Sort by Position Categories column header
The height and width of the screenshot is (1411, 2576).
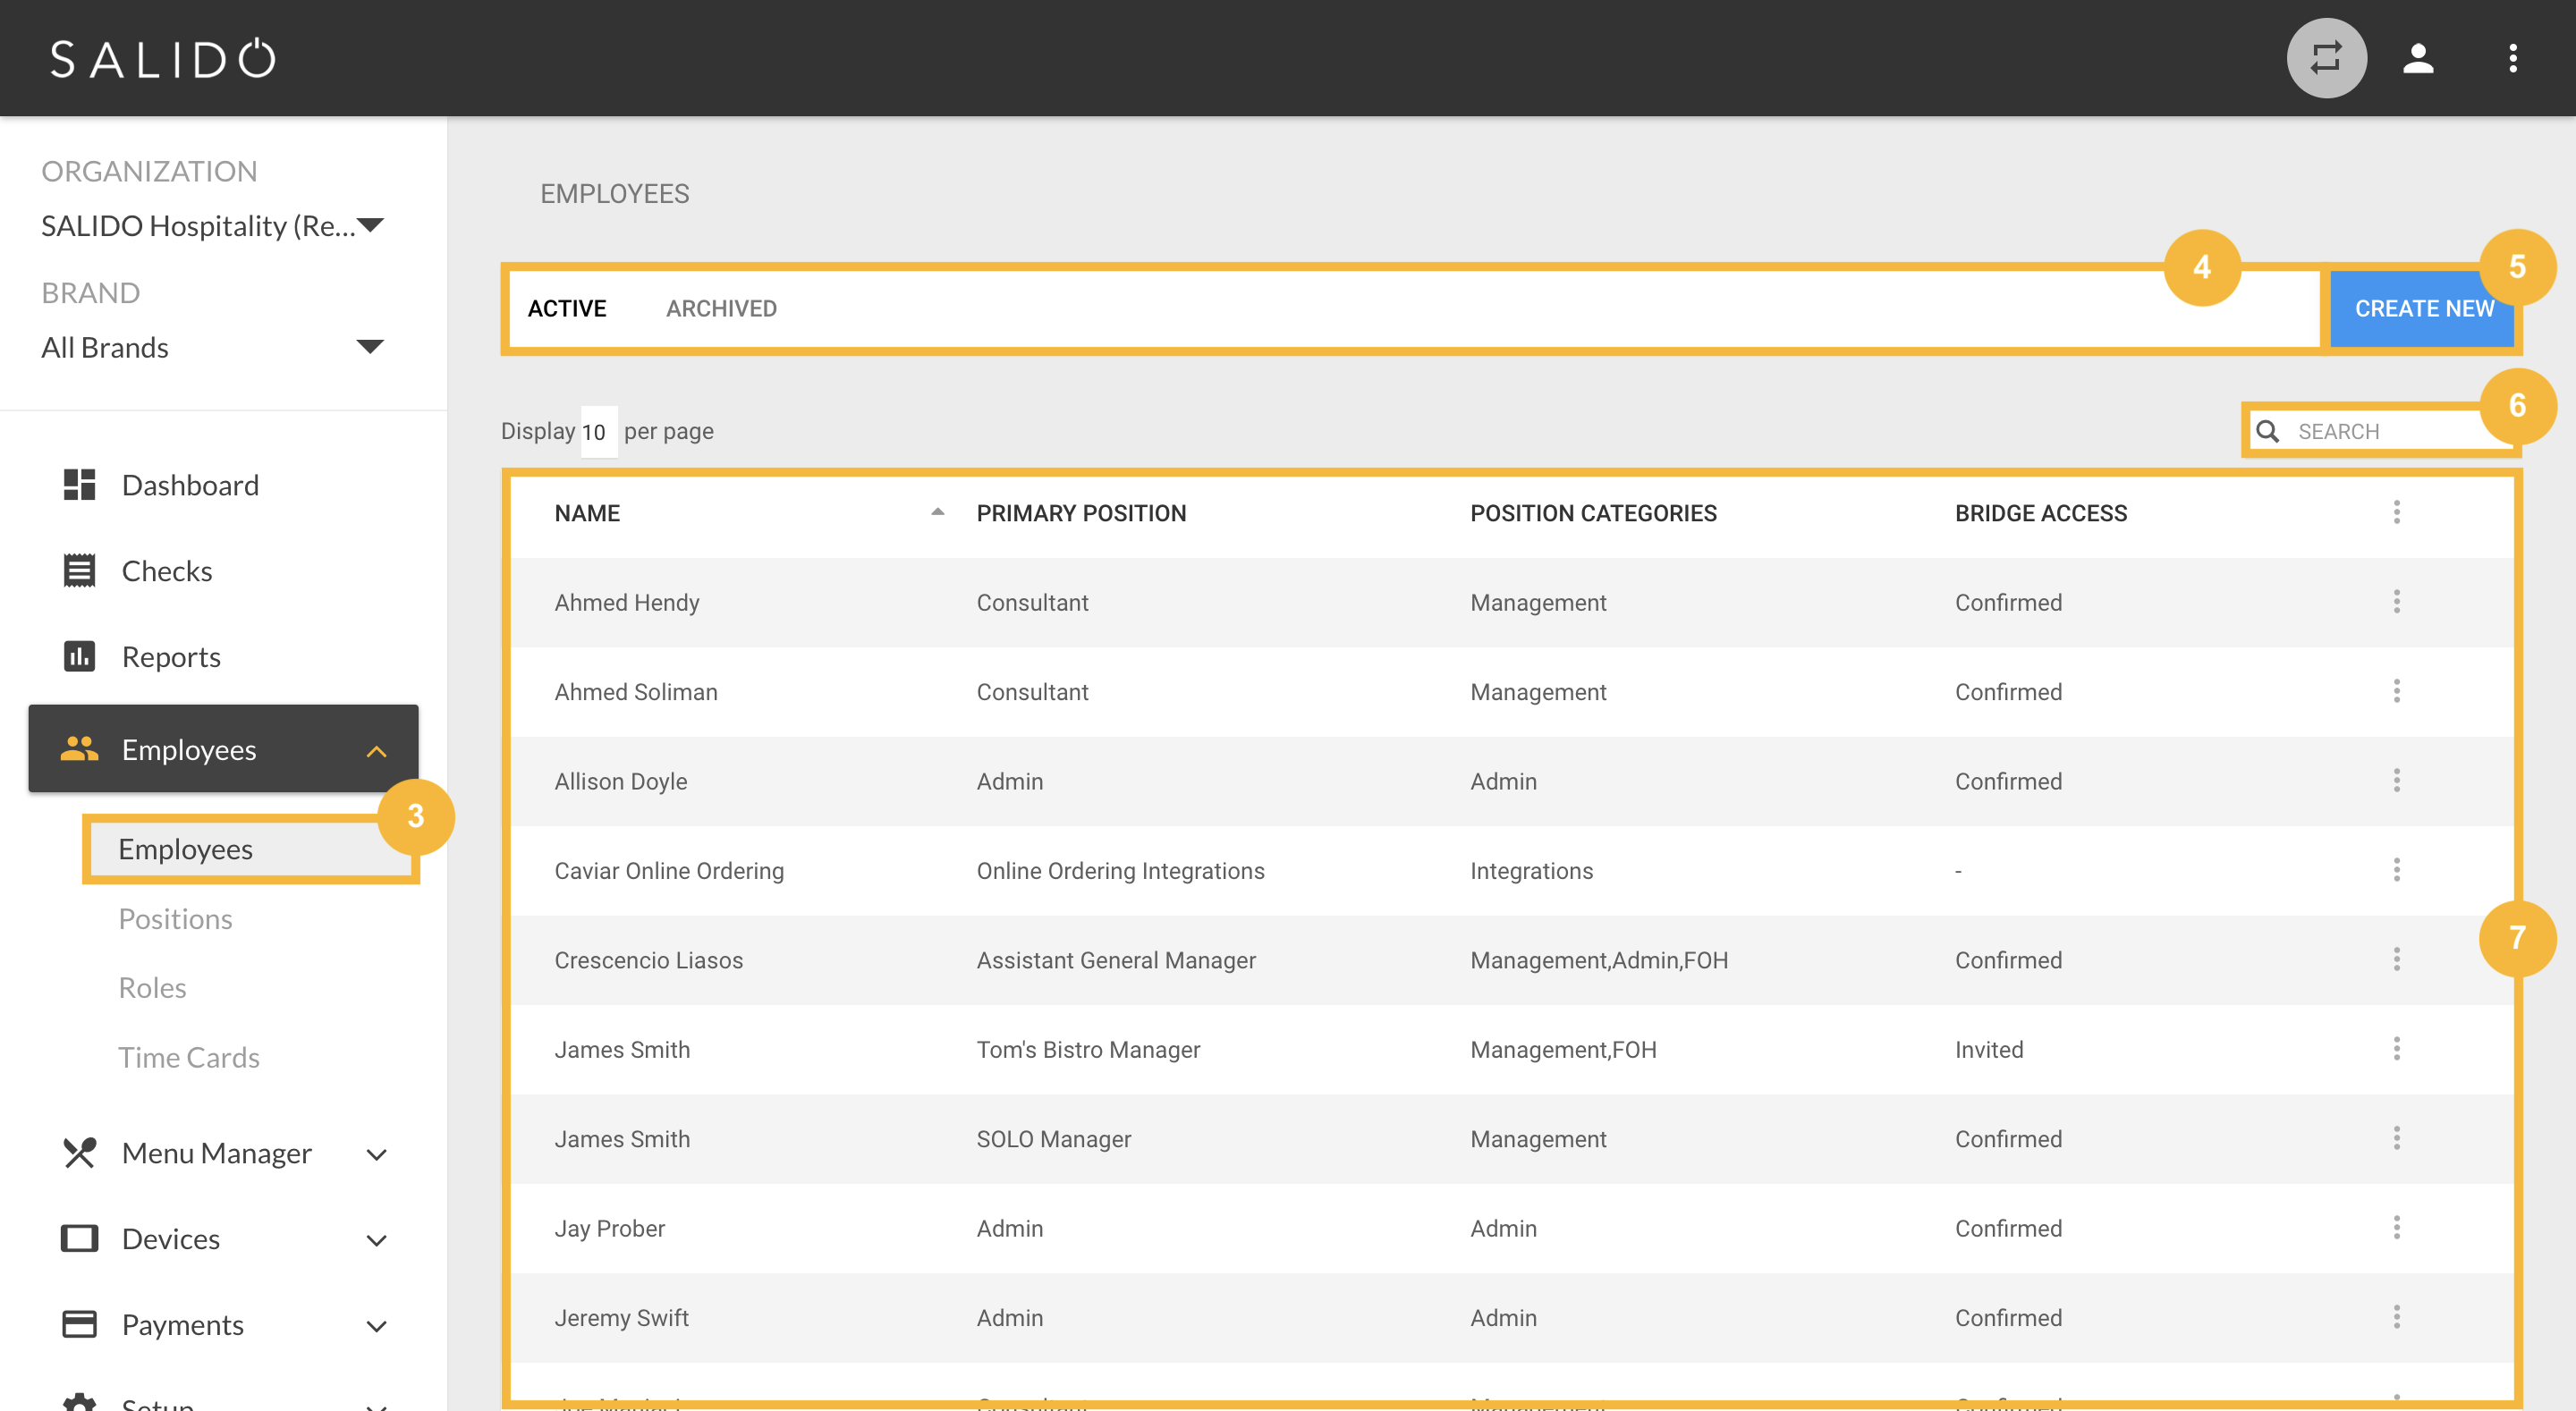pyautogui.click(x=1593, y=512)
